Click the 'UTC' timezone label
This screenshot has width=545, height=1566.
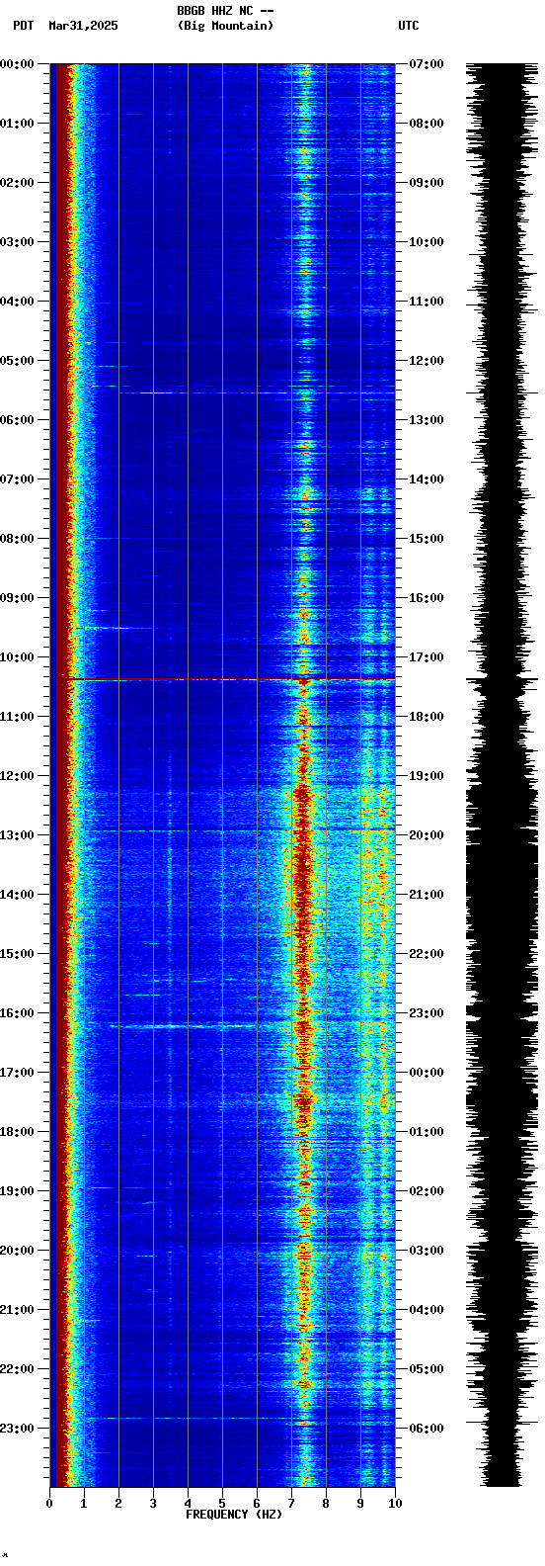pos(409,26)
